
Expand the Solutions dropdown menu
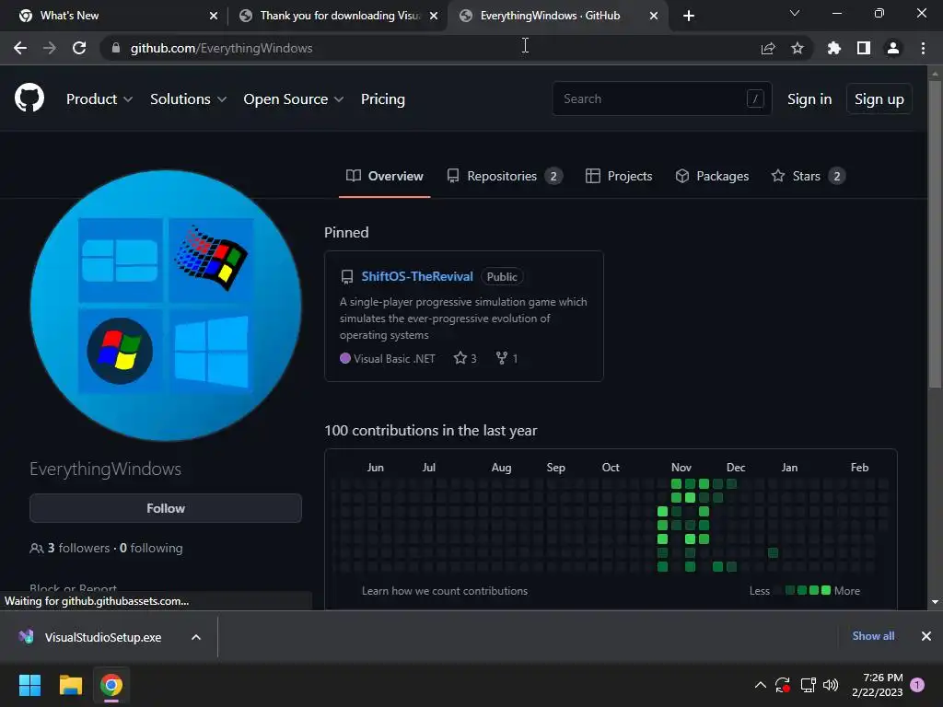tap(188, 99)
